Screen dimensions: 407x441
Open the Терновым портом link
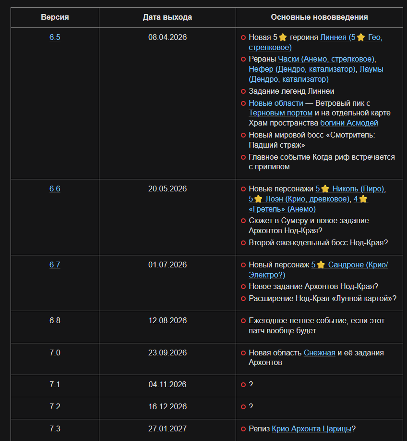280,113
